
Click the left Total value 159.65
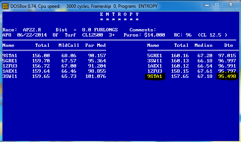tap(41, 76)
